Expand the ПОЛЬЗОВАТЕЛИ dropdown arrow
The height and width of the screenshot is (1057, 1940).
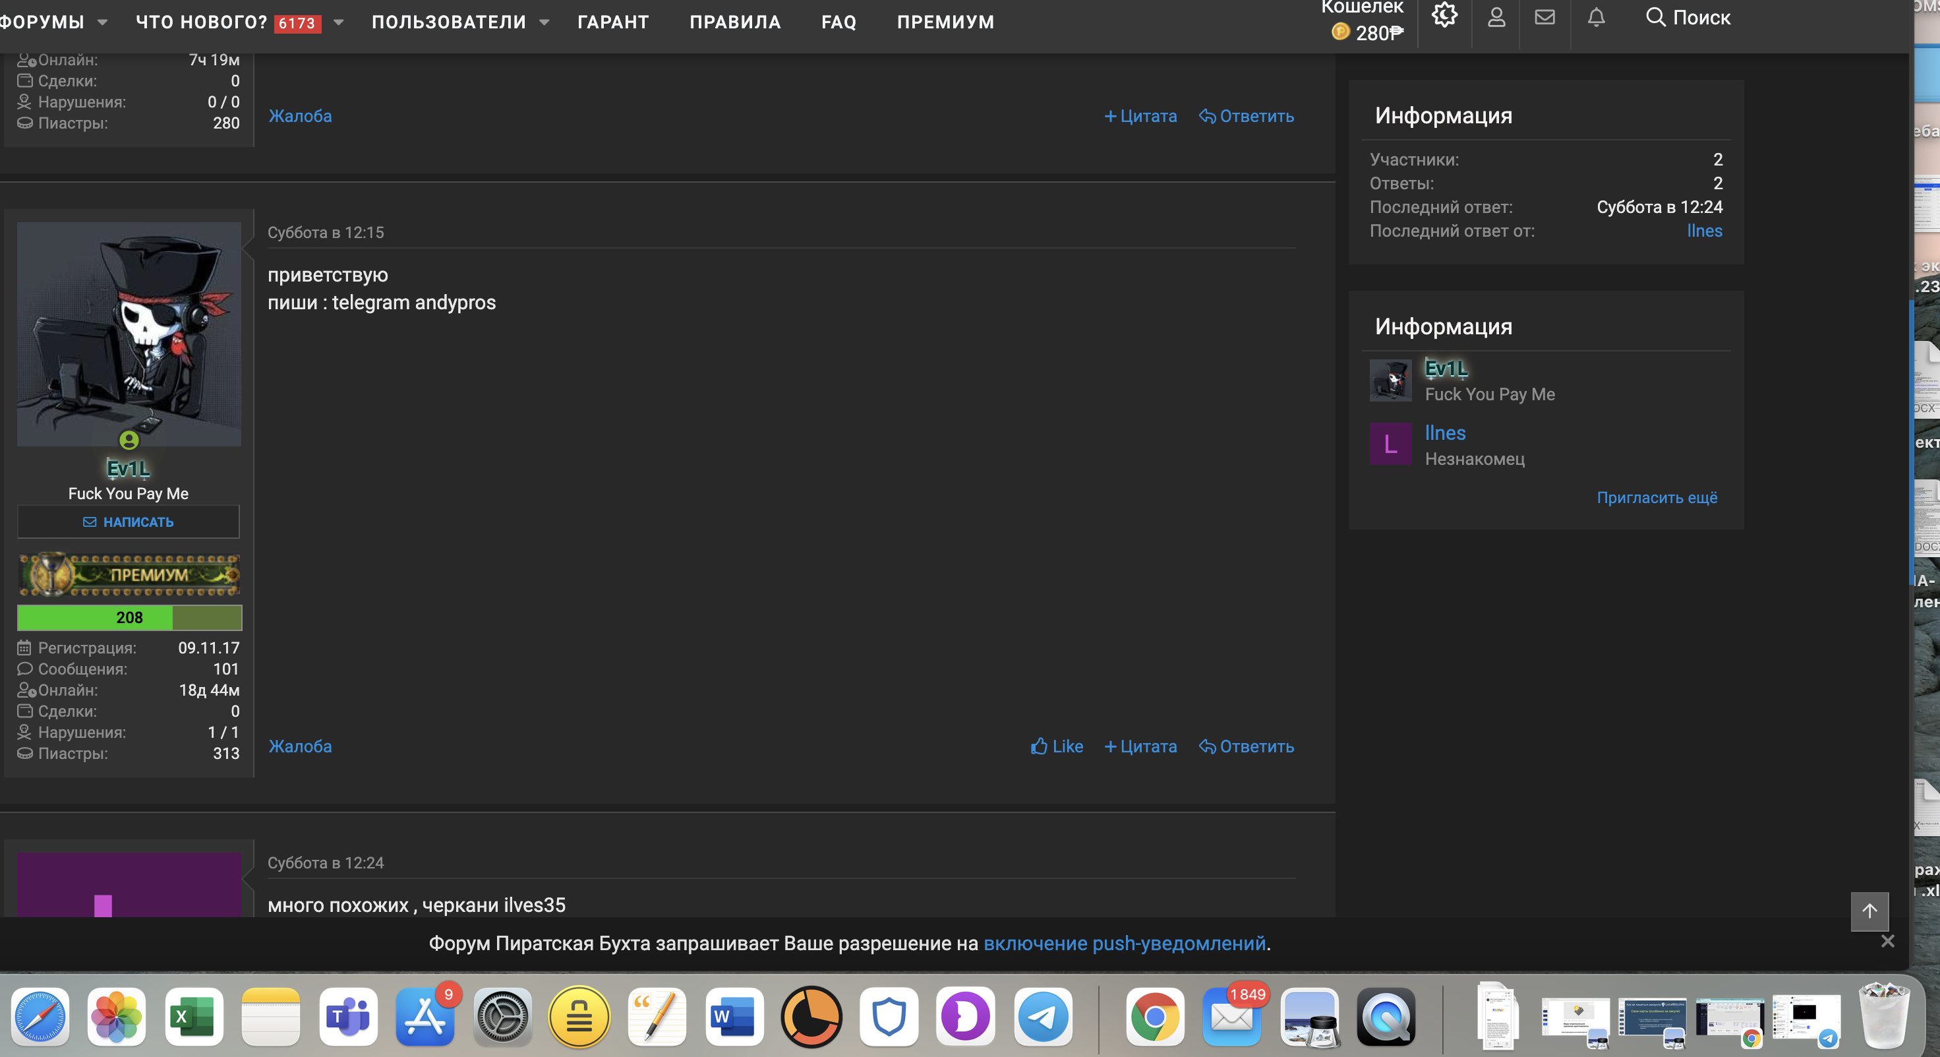(544, 22)
